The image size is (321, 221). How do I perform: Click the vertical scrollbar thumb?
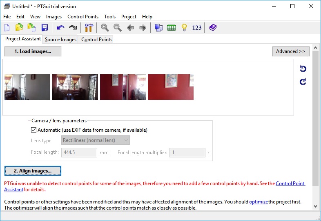coord(315,118)
